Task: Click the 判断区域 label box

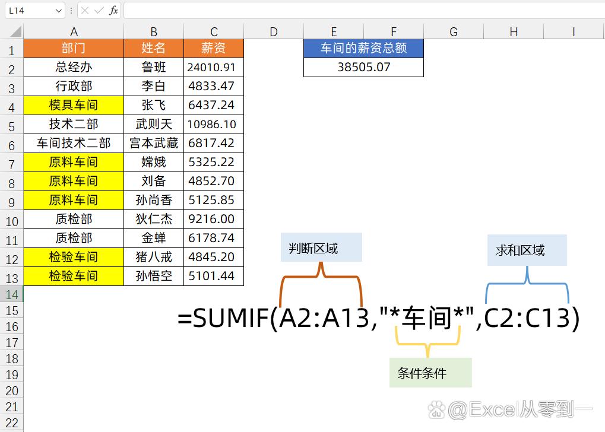Action: click(321, 247)
